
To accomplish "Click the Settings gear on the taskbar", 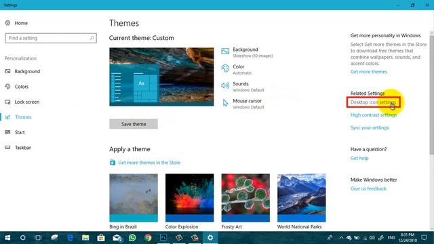I will tap(210, 238).
